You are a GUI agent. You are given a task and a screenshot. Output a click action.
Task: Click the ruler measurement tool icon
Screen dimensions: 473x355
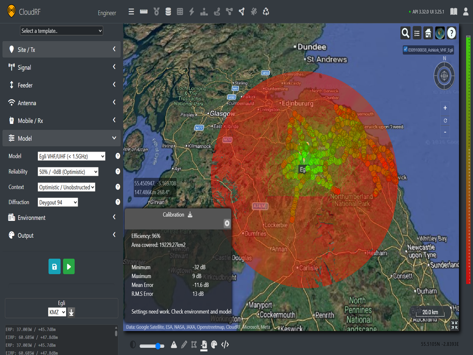(144, 12)
